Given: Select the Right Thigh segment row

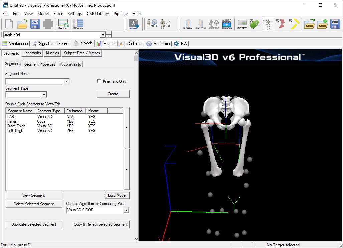Looking at the screenshot, I should 64,126.
